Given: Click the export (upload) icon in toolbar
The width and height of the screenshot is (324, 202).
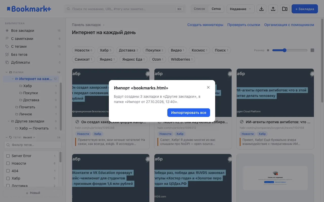Looking at the screenshot, I should (273, 9).
